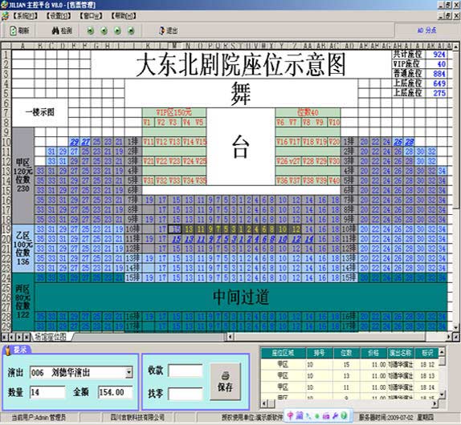Open the 设置 menu
This screenshot has width=461, height=425.
(x=58, y=16)
